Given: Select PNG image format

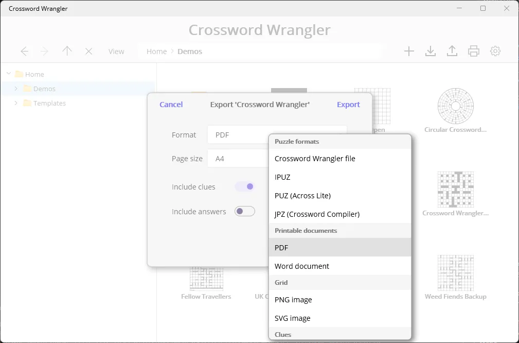Looking at the screenshot, I should (340, 300).
